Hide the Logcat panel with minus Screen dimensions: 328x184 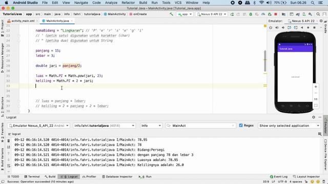point(320,117)
